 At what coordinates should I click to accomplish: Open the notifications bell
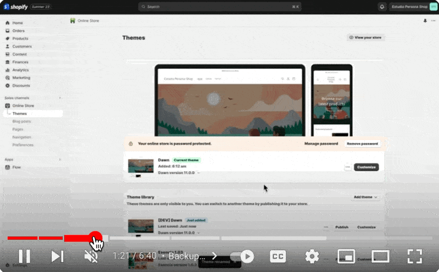(382, 7)
